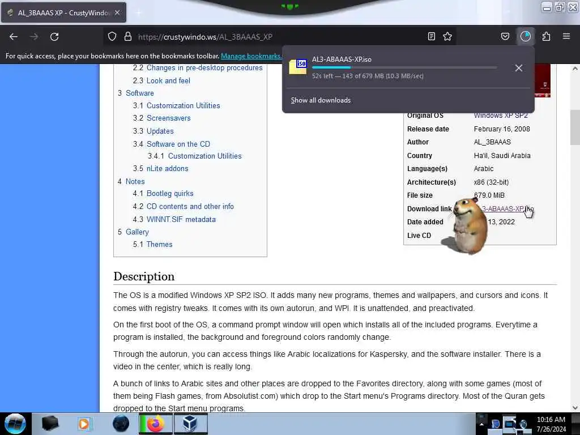Open the AL3-ABAAAS-XP.iso file icon
The image size is (580, 435).
(298, 67)
